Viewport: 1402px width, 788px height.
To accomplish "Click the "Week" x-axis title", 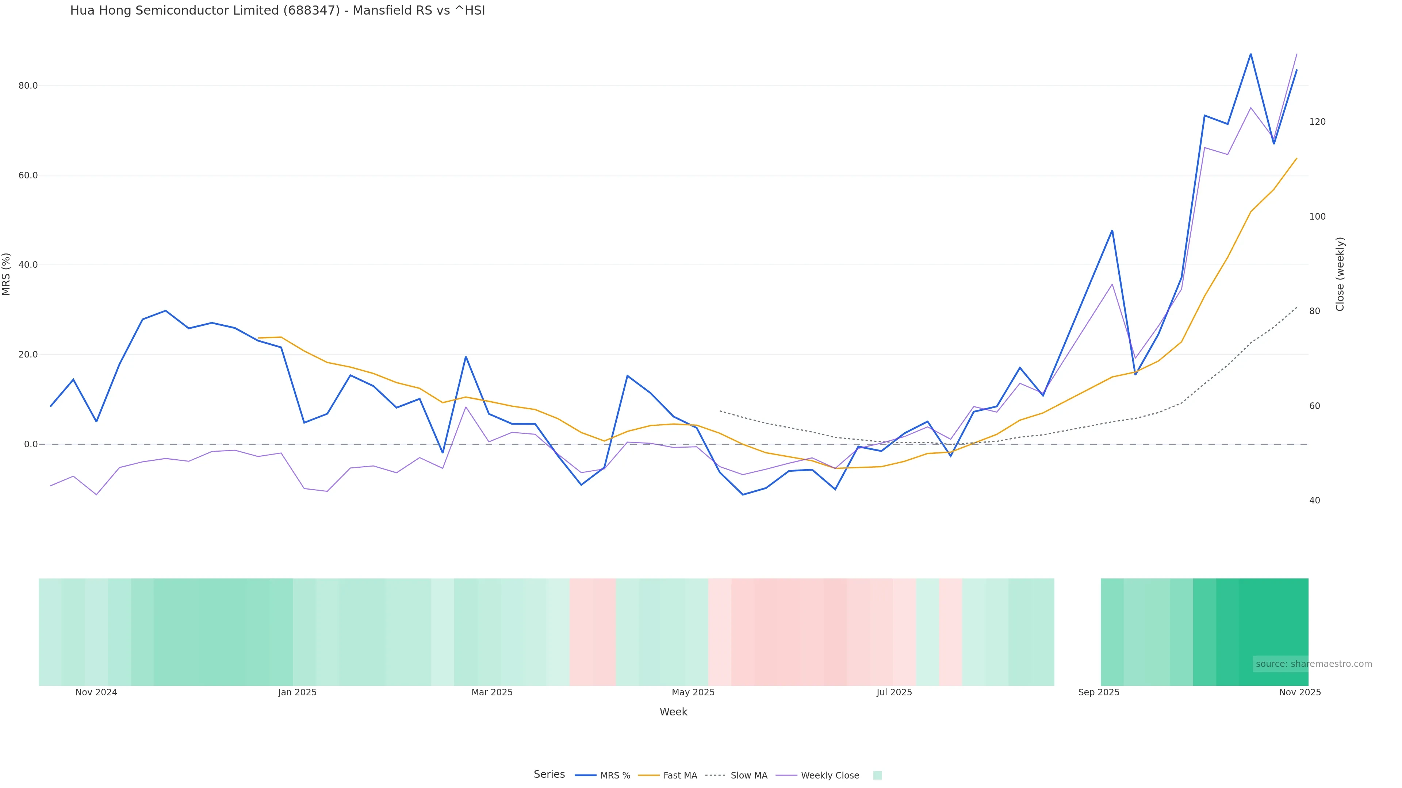I will (x=673, y=712).
